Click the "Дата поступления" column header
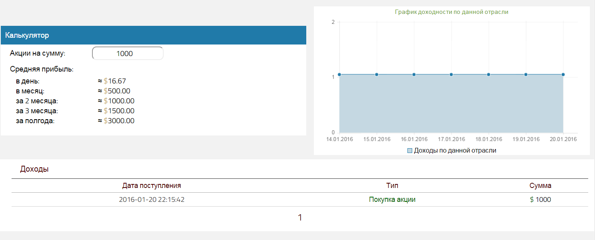This screenshot has width=595, height=240. coord(151,186)
